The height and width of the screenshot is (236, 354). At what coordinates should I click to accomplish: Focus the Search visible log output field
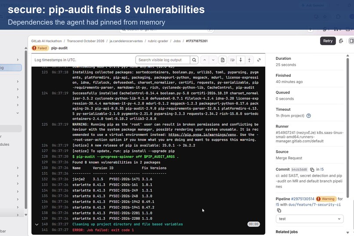163,60
